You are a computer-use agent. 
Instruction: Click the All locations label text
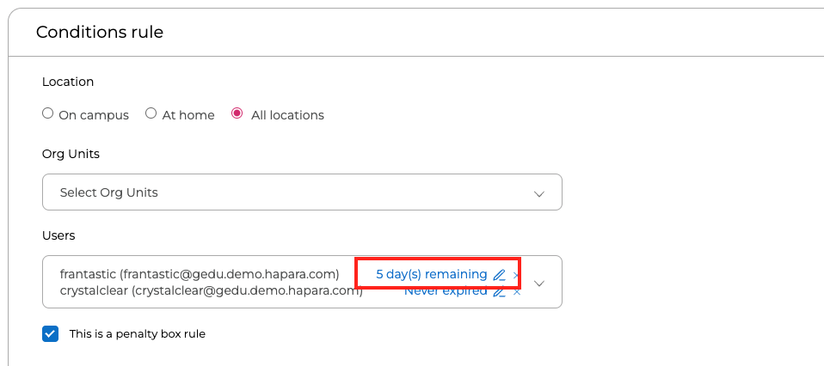(x=287, y=115)
